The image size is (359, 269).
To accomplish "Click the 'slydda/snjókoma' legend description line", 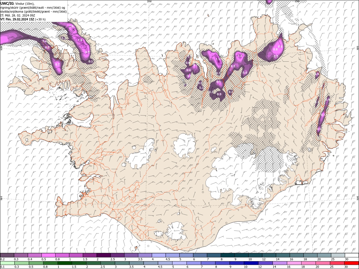I will (x=33, y=11).
